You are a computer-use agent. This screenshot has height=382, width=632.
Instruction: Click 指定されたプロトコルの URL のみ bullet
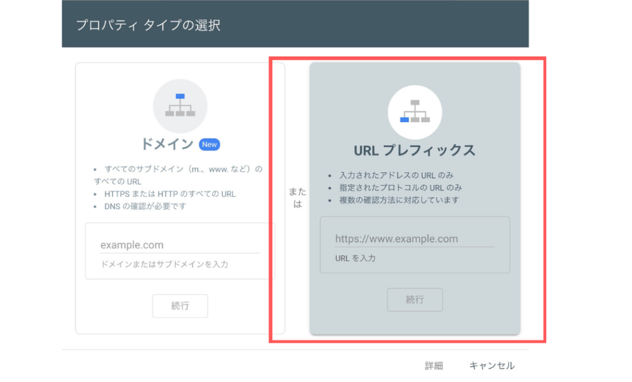point(401,188)
